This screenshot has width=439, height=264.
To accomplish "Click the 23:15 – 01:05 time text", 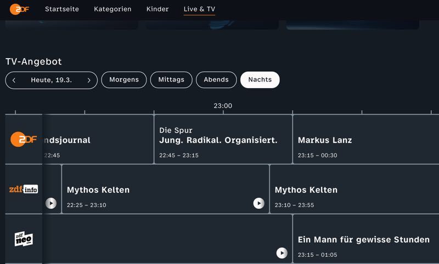I will click(x=318, y=255).
